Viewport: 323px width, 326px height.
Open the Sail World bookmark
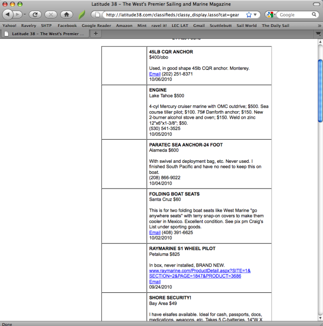tap(247, 25)
